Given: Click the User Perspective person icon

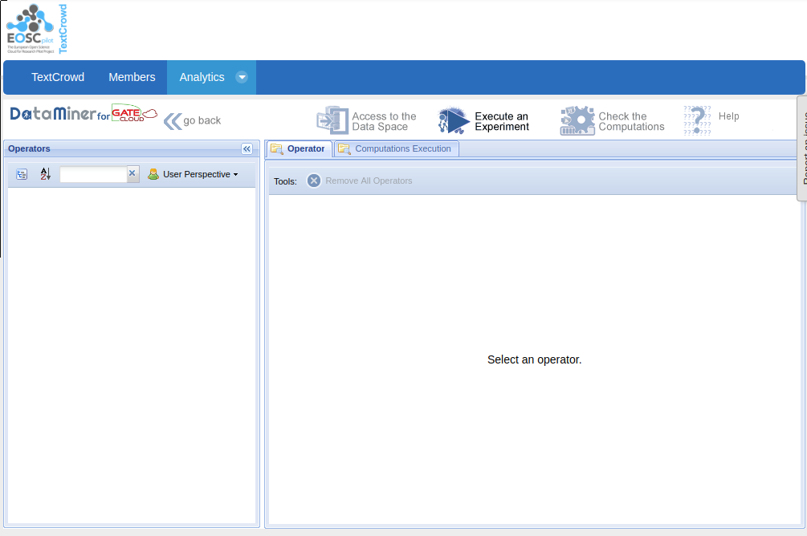Looking at the screenshot, I should [153, 174].
